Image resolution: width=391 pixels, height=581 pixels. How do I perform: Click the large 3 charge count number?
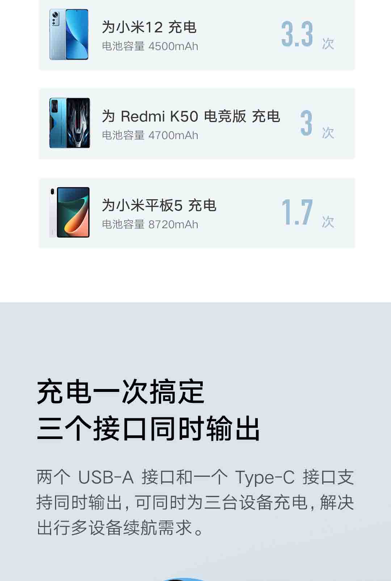click(306, 123)
